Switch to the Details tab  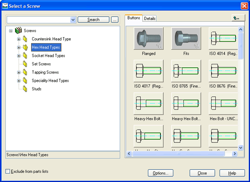click(150, 19)
